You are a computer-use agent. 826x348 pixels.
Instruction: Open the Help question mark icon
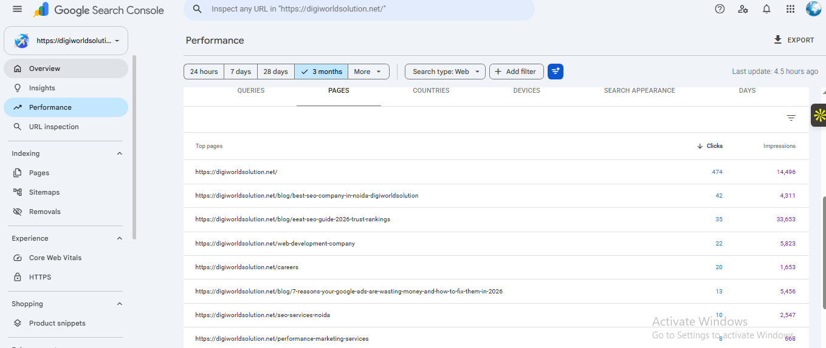pos(720,9)
